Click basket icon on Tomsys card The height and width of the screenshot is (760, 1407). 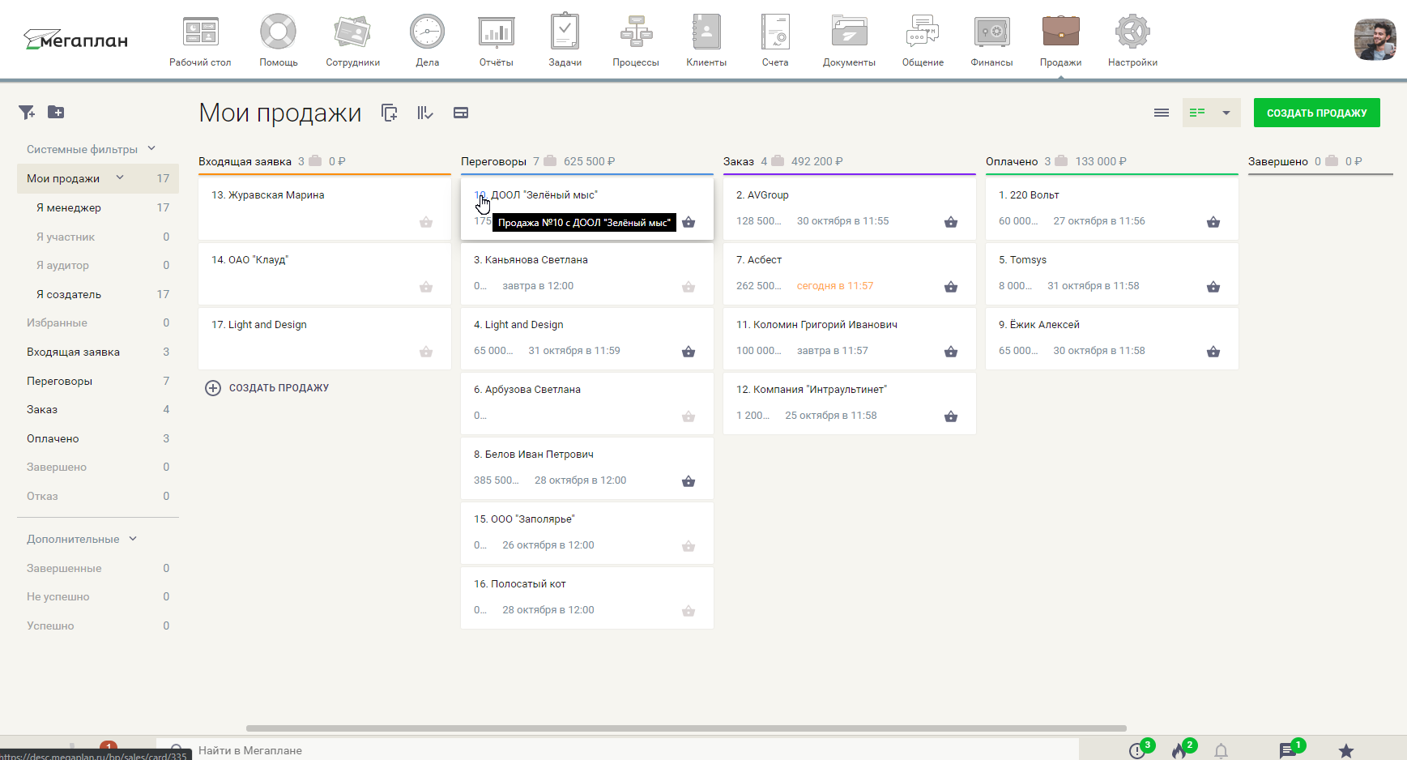(1213, 287)
